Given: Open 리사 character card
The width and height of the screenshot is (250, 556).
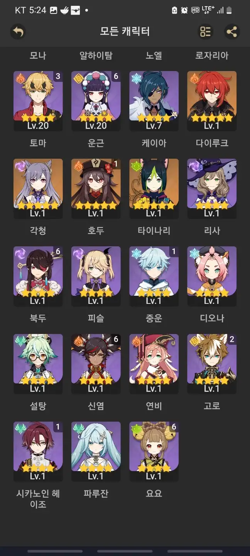Looking at the screenshot, I should [211, 189].
